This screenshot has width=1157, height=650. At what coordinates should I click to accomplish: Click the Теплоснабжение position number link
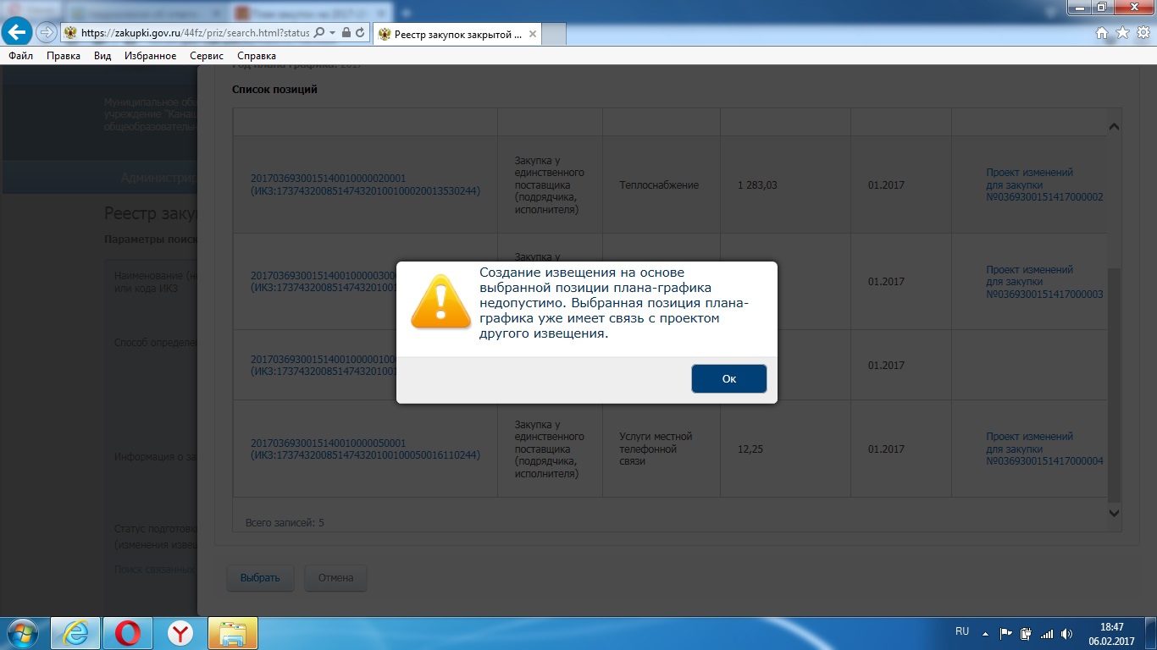(x=328, y=179)
